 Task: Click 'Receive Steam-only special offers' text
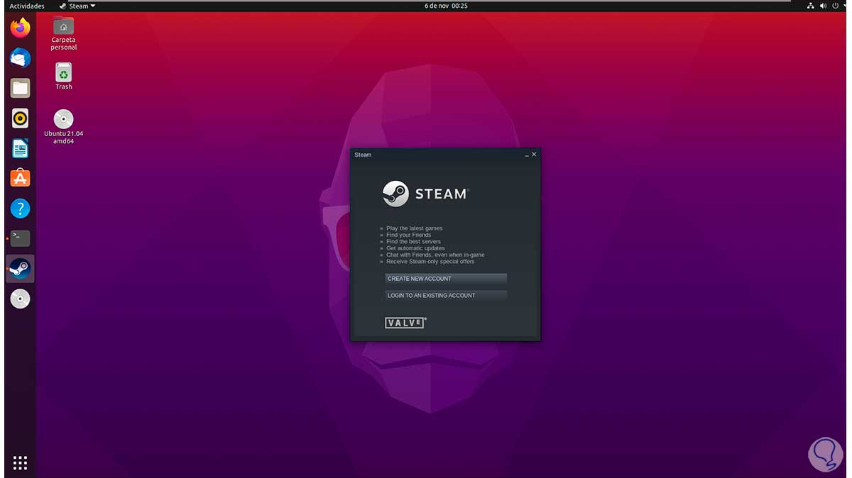(430, 262)
